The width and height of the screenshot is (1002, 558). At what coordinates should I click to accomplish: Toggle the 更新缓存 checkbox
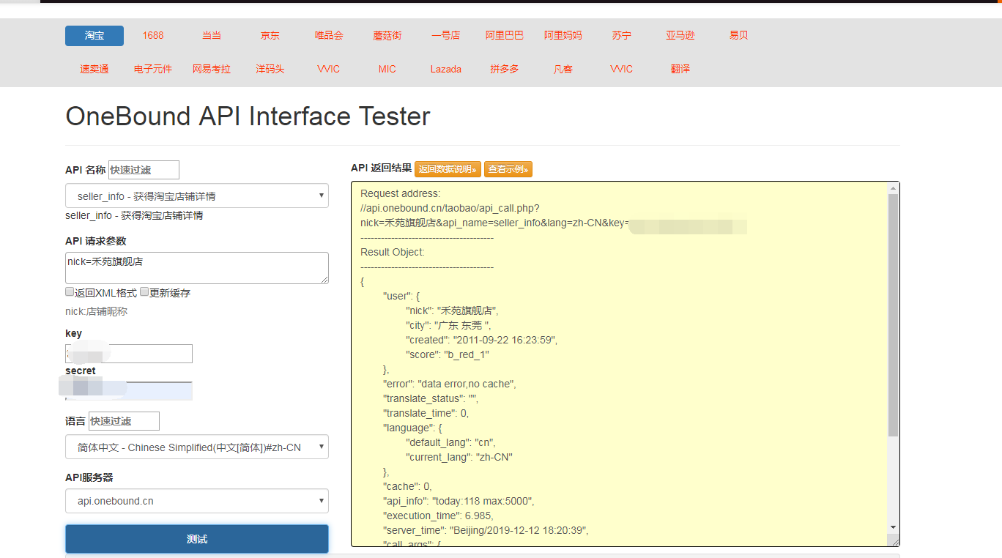[145, 292]
